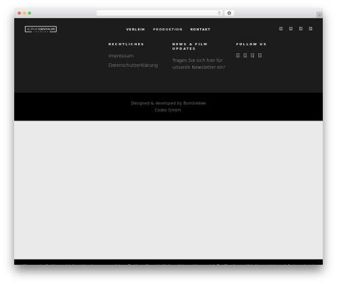
Task: Click the Rechtliches heading
Action: (126, 44)
